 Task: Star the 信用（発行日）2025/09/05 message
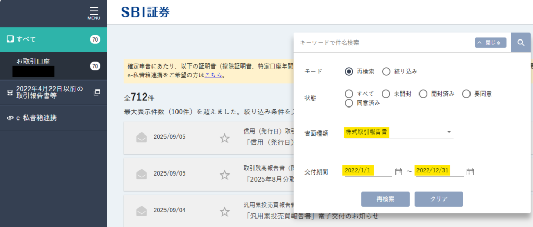tap(224, 138)
